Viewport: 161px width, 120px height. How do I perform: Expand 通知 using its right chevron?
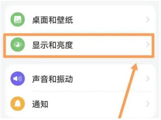tap(148, 104)
